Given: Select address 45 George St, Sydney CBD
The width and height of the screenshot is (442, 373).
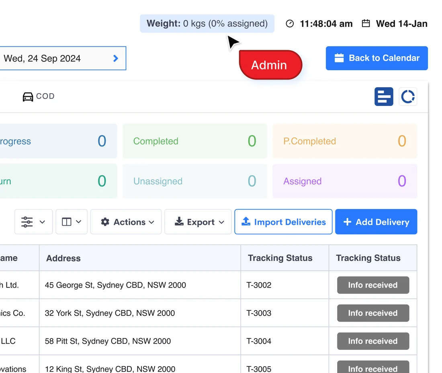Looking at the screenshot, I should click(115, 285).
